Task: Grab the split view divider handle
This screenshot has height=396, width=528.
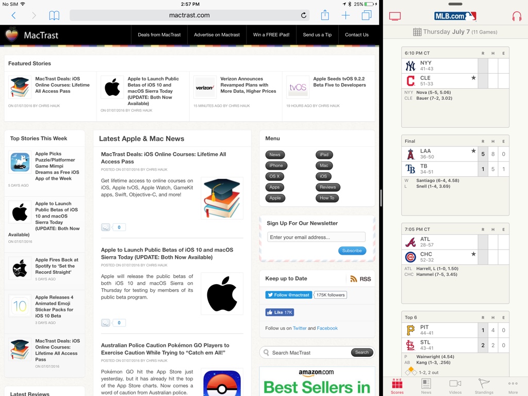Action: click(381, 198)
